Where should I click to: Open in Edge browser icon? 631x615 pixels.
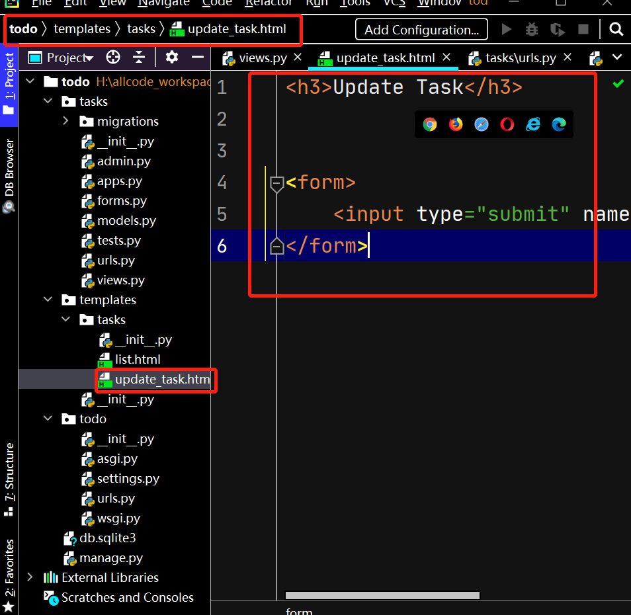[x=559, y=124]
